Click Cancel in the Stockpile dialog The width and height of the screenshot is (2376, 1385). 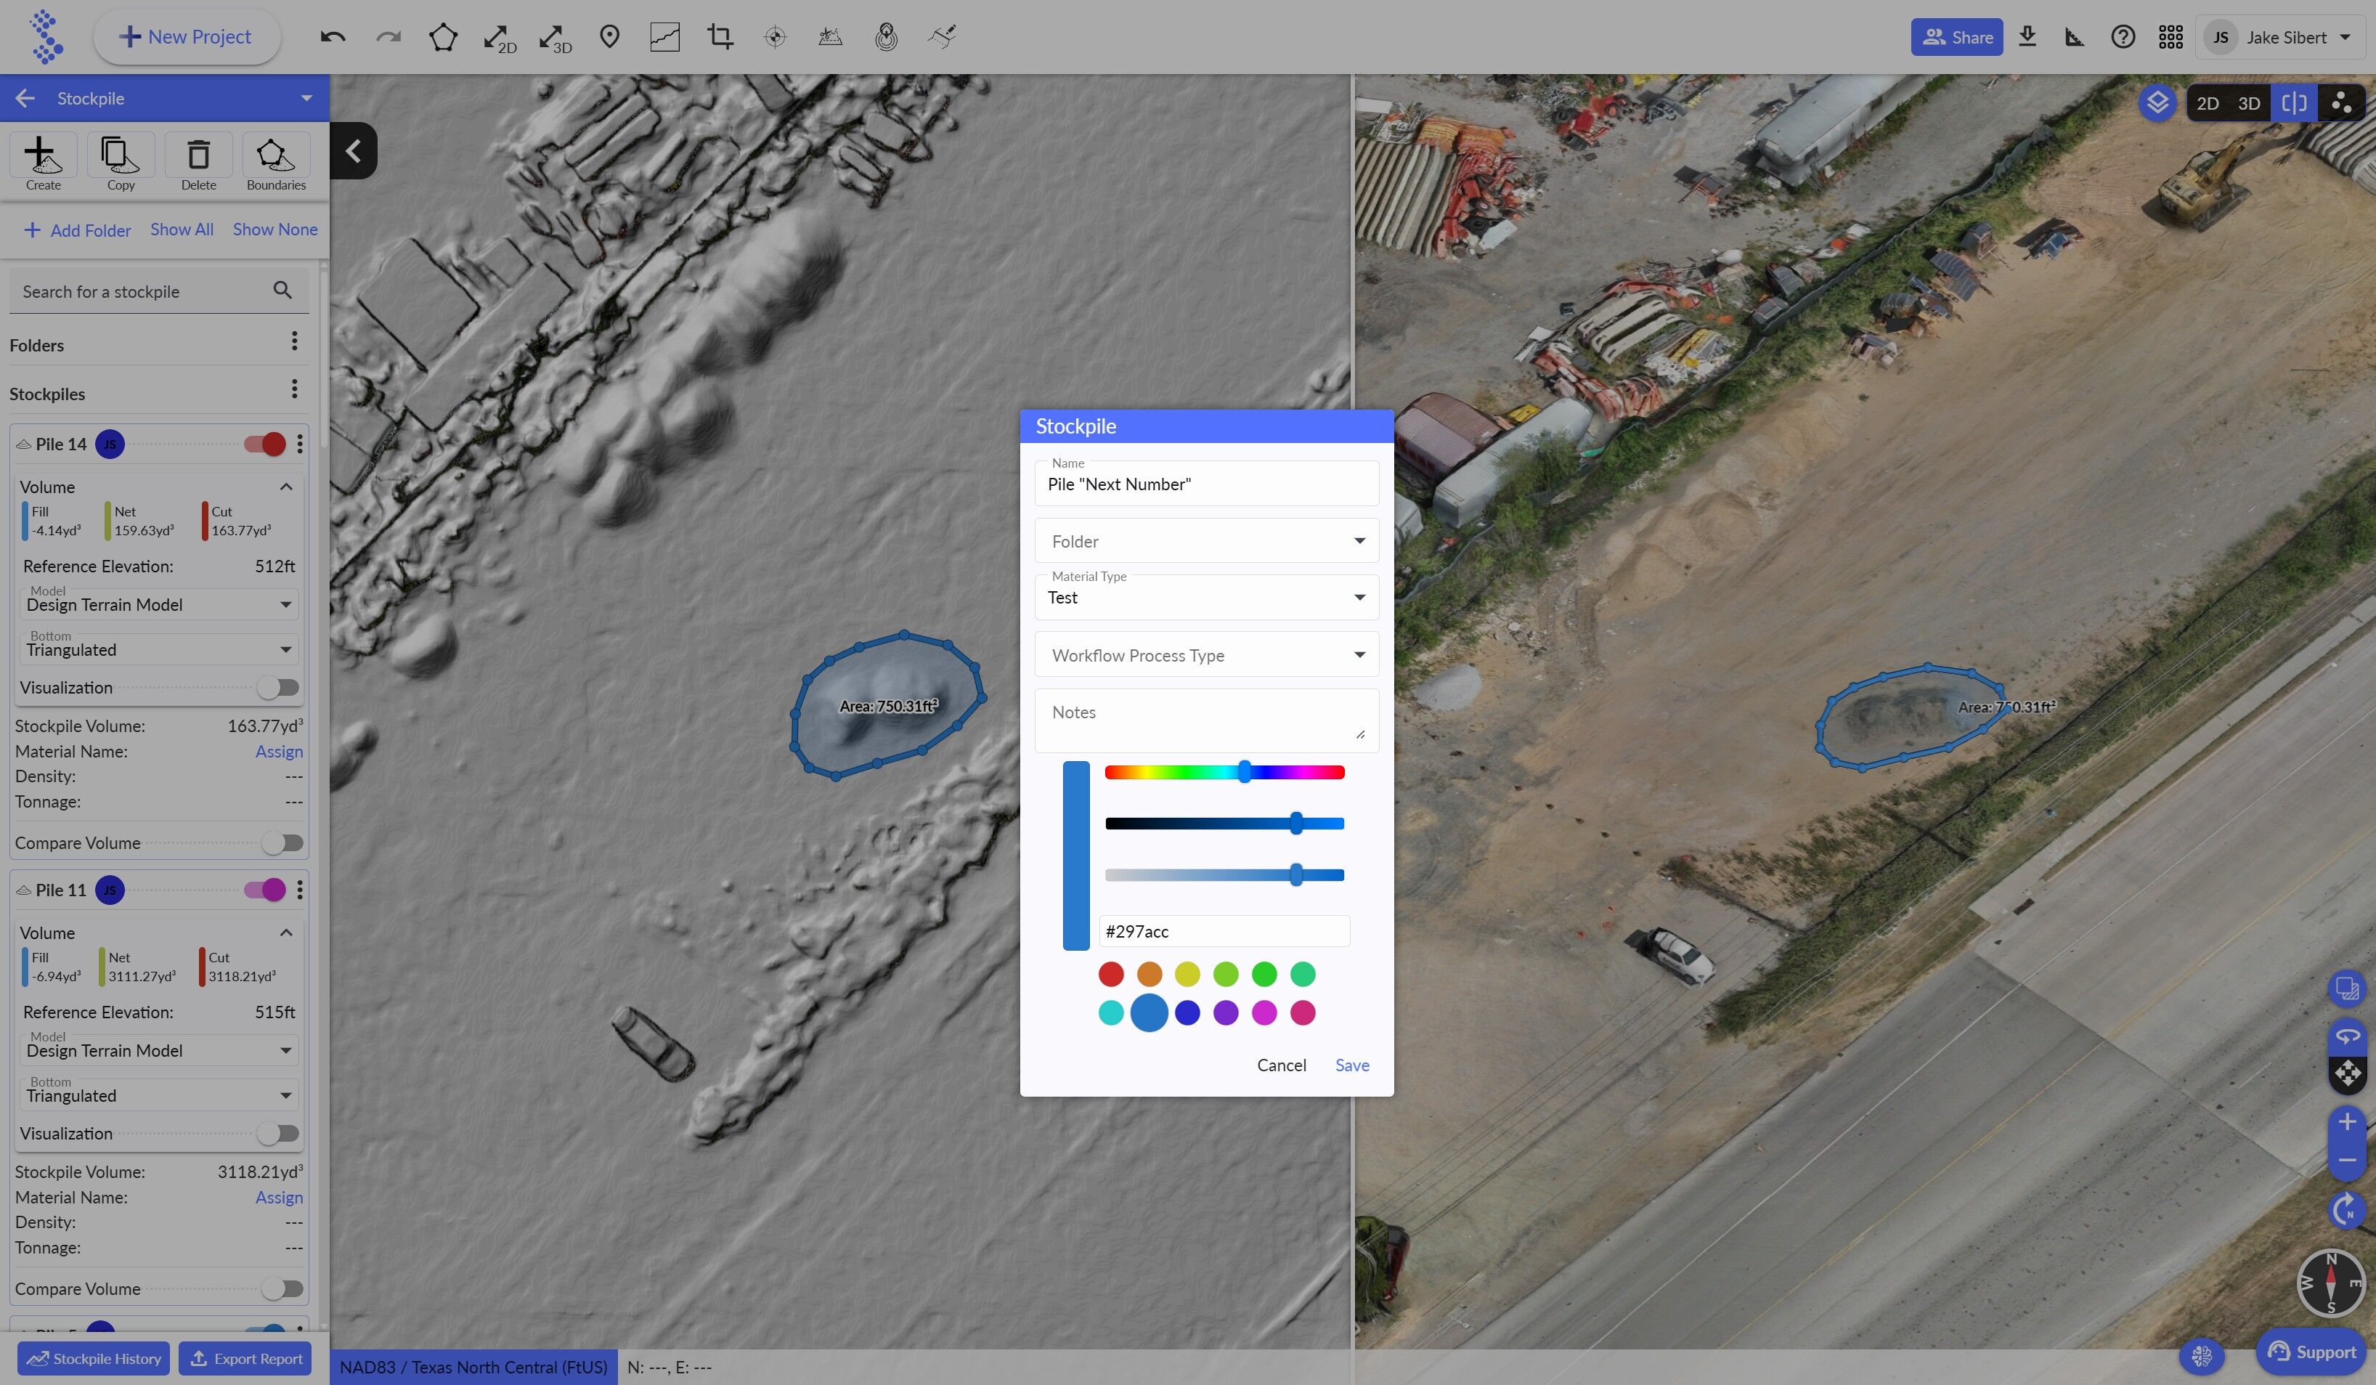click(x=1282, y=1065)
